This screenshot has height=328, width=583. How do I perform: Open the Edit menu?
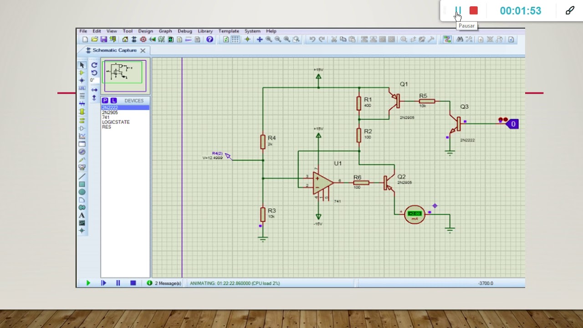97,31
